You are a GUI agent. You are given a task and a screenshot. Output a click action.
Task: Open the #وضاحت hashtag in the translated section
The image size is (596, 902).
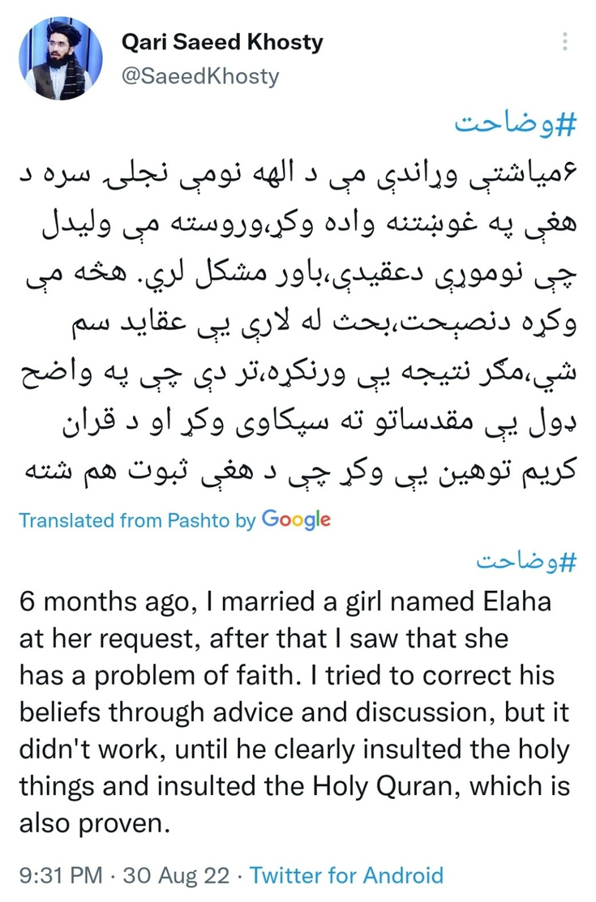point(525,562)
